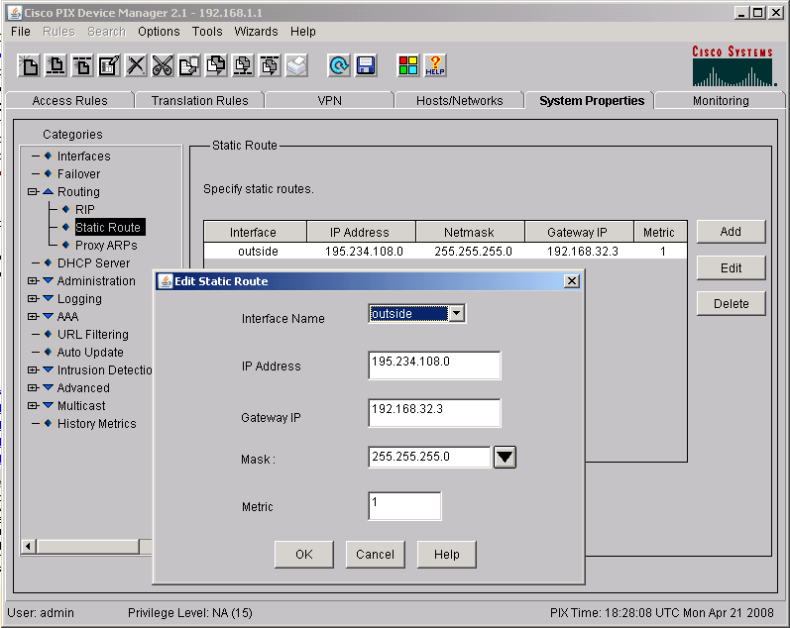Select URL Filtering tree item
Image resolution: width=790 pixels, height=628 pixels.
click(x=93, y=335)
